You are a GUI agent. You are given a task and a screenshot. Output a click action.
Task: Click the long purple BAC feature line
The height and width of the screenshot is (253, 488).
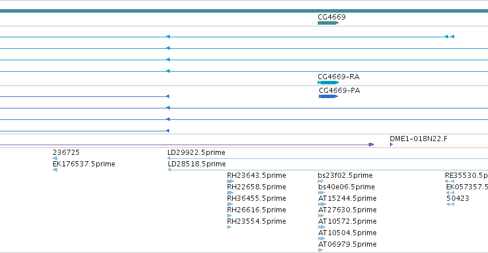coord(187,145)
